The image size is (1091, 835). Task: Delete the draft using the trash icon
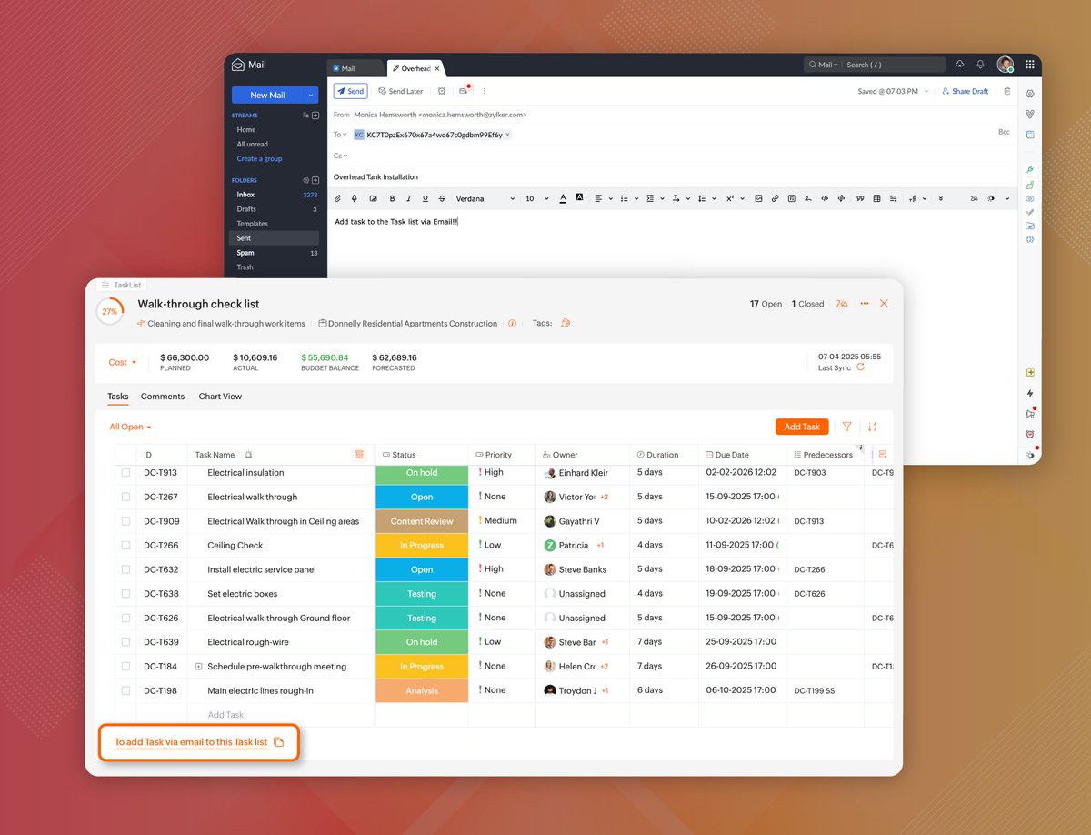(1006, 91)
